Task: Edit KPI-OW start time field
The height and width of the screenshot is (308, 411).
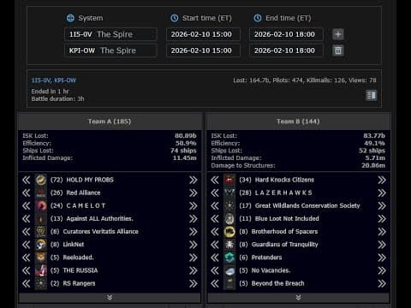Action: [203, 50]
